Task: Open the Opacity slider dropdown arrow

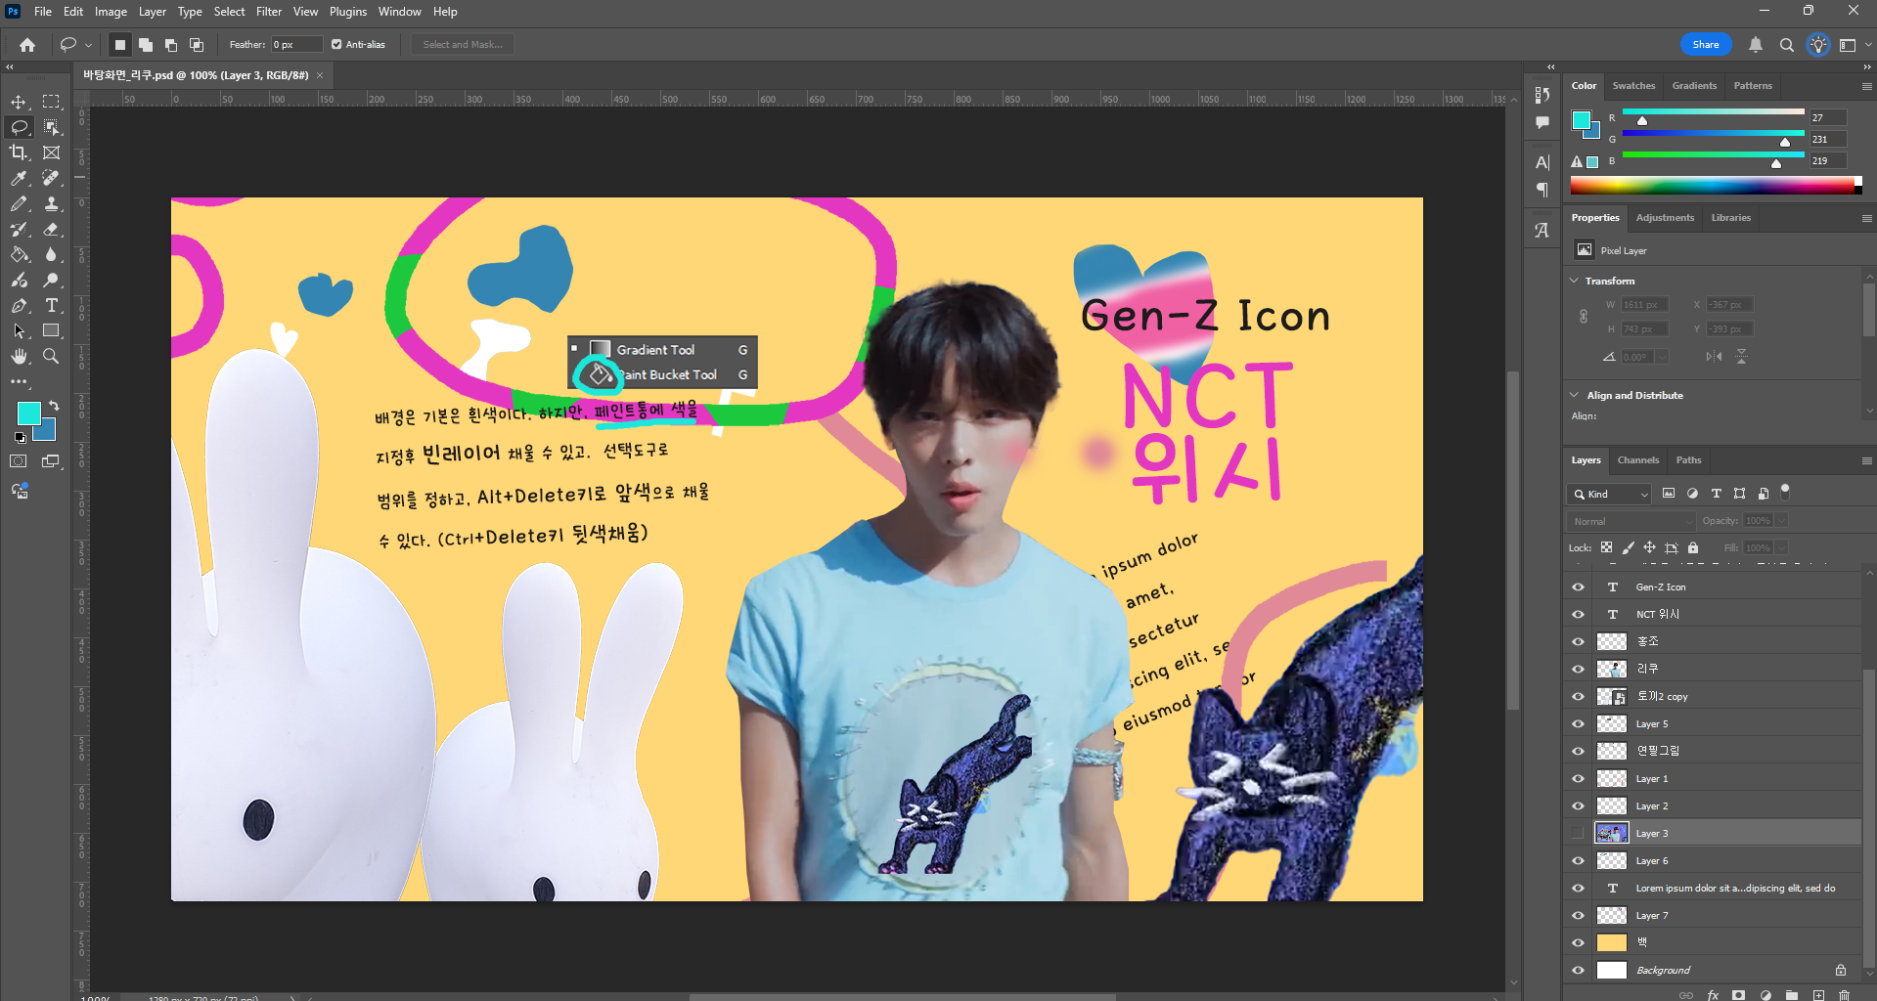Action: [x=1781, y=521]
